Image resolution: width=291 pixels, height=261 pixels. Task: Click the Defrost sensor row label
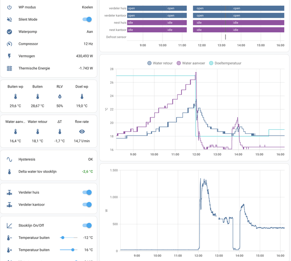pos(116,37)
